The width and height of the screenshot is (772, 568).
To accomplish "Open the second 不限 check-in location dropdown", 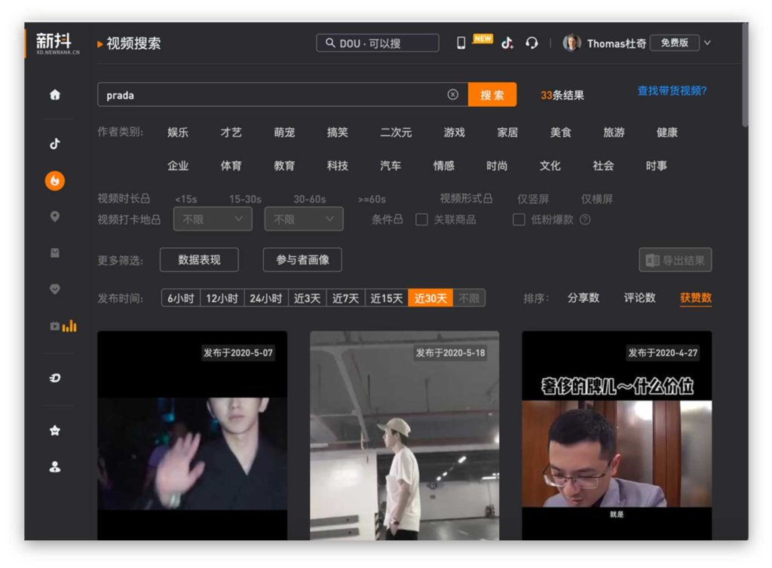I will [304, 219].
